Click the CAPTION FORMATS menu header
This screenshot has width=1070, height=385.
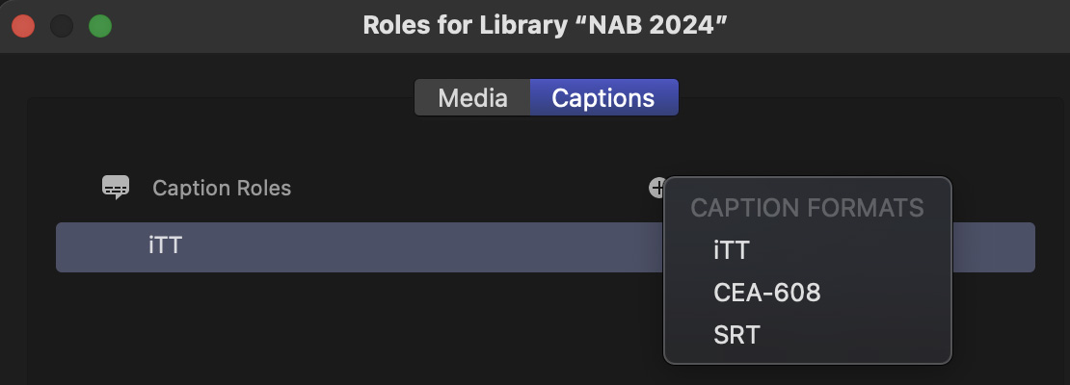coord(807,208)
